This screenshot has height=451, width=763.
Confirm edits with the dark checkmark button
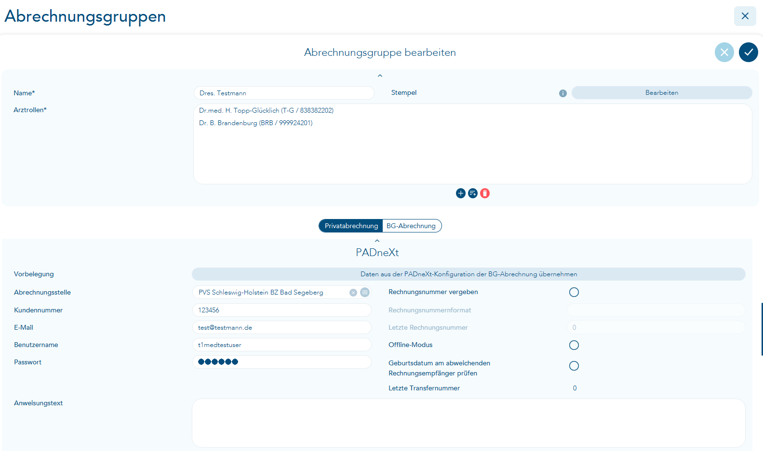748,52
